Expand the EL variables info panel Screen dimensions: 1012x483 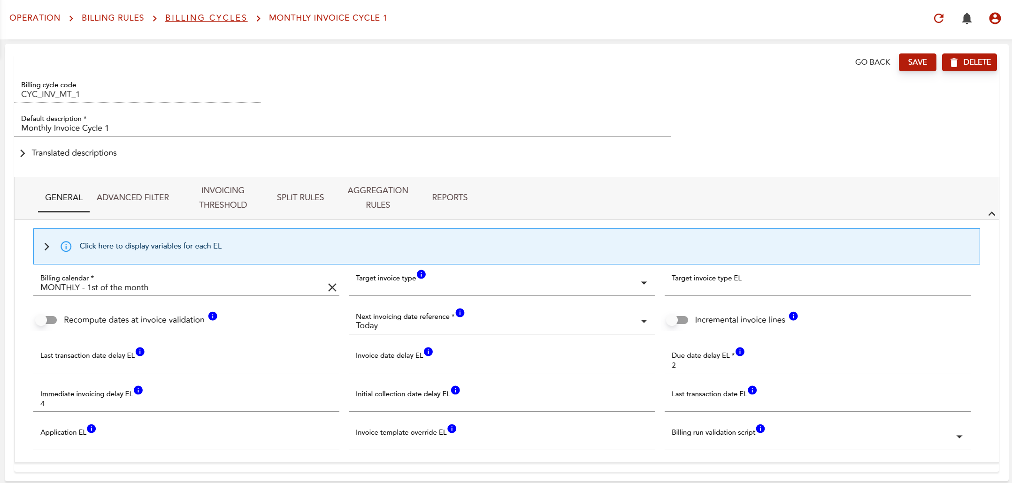coord(47,247)
